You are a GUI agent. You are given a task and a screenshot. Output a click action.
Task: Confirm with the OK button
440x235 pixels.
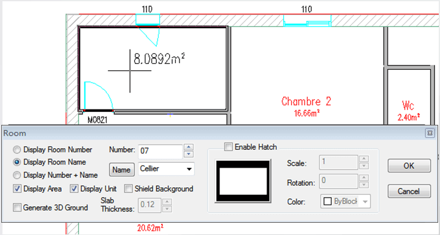coord(409,165)
